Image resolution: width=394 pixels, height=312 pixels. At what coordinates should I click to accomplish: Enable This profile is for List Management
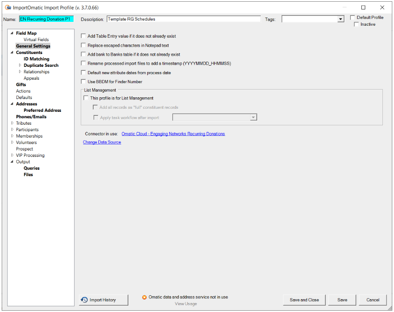click(86, 98)
